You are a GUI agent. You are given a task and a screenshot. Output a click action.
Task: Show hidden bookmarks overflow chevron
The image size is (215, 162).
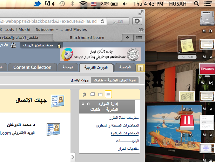pyautogui.click(x=141, y=30)
